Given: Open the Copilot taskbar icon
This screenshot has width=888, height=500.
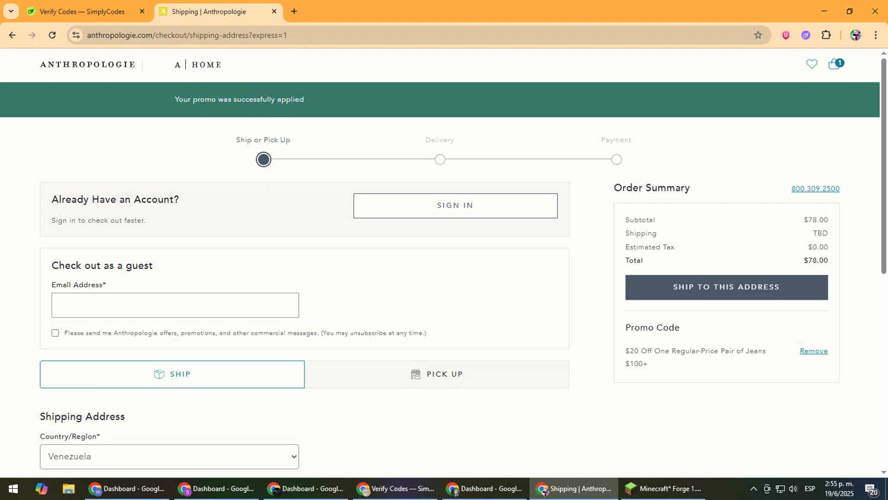Looking at the screenshot, I should point(41,489).
